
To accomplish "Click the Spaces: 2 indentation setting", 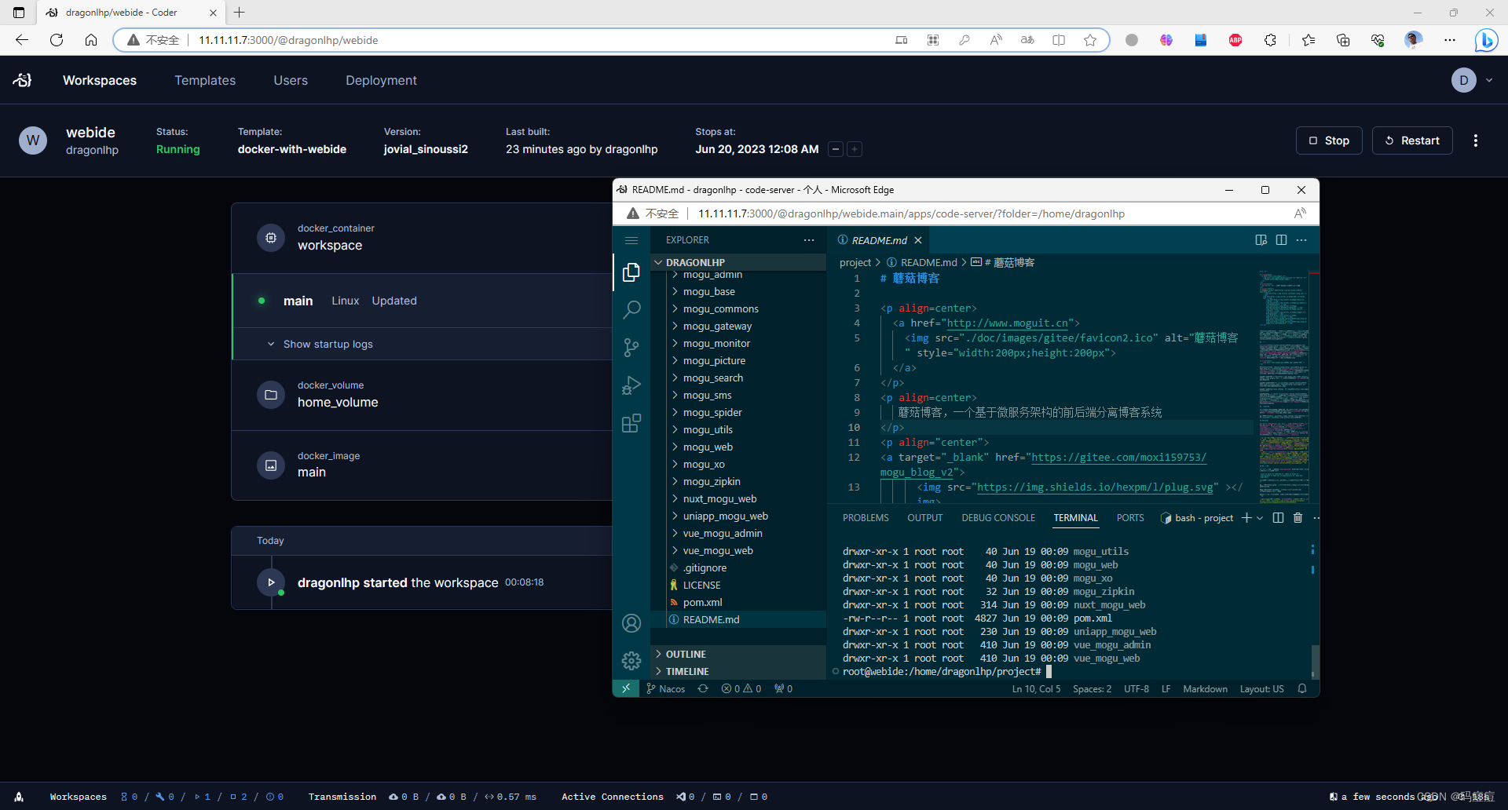I will pos(1092,688).
